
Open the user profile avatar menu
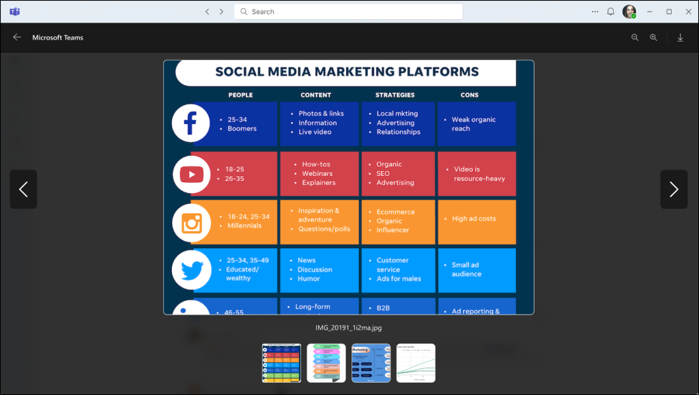(629, 12)
